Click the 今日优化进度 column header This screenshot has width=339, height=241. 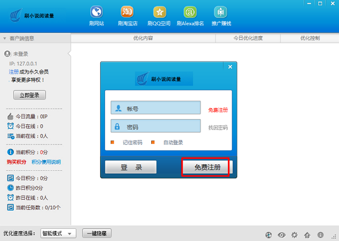(x=248, y=38)
